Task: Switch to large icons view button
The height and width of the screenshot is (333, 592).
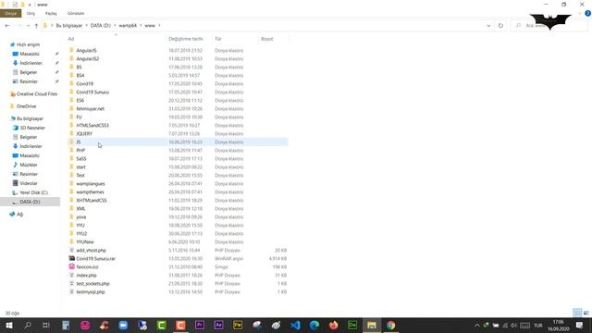Action: [x=586, y=313]
